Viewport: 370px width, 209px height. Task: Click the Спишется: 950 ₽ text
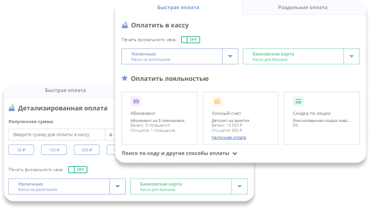tap(227, 130)
